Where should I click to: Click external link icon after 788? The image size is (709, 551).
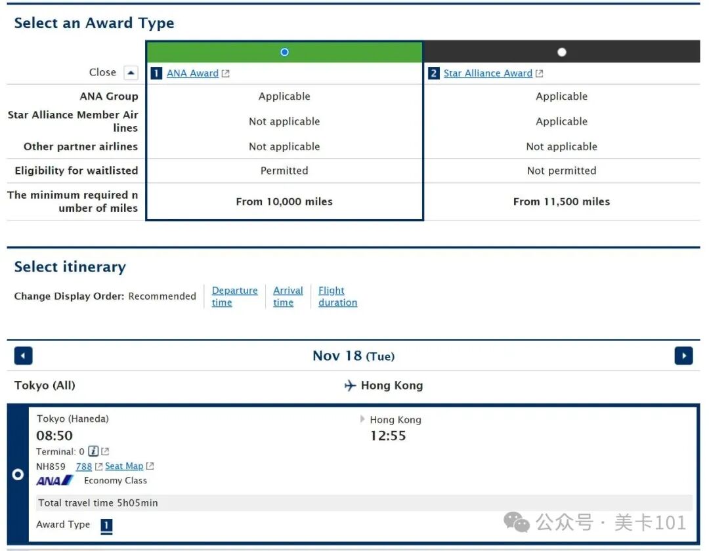point(98,466)
